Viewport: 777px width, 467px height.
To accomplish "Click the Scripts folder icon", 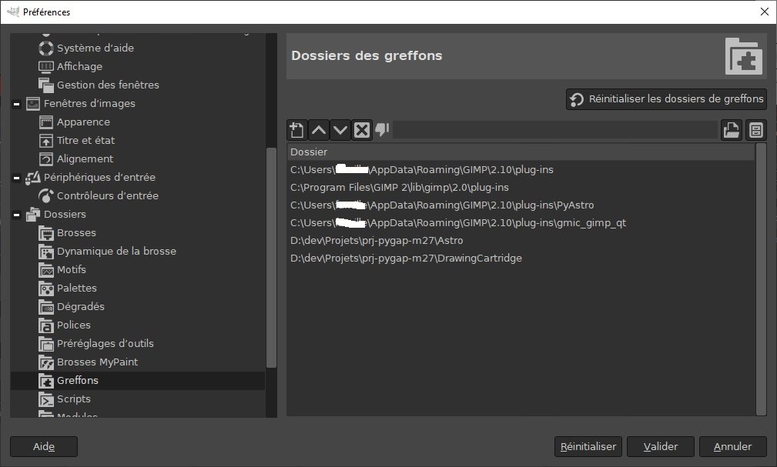I will click(46, 399).
